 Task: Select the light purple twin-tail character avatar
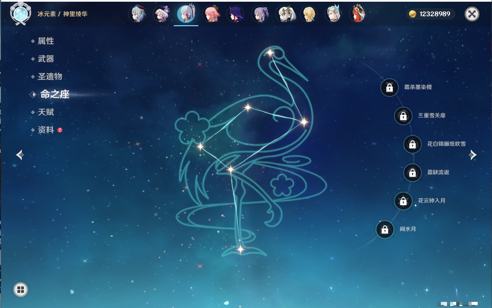click(x=260, y=14)
